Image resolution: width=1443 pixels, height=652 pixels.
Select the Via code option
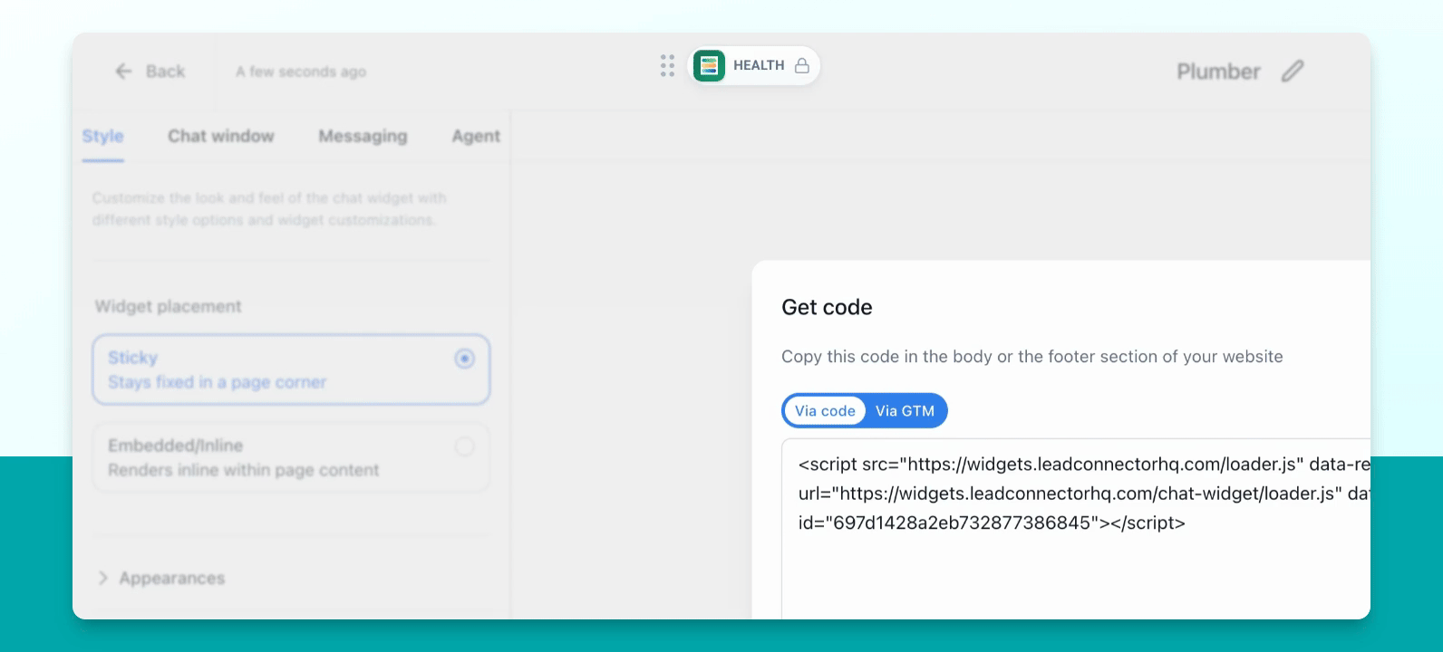pyautogui.click(x=825, y=411)
